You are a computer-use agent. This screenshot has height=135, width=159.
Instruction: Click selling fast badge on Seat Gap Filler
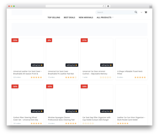(107, 111)
